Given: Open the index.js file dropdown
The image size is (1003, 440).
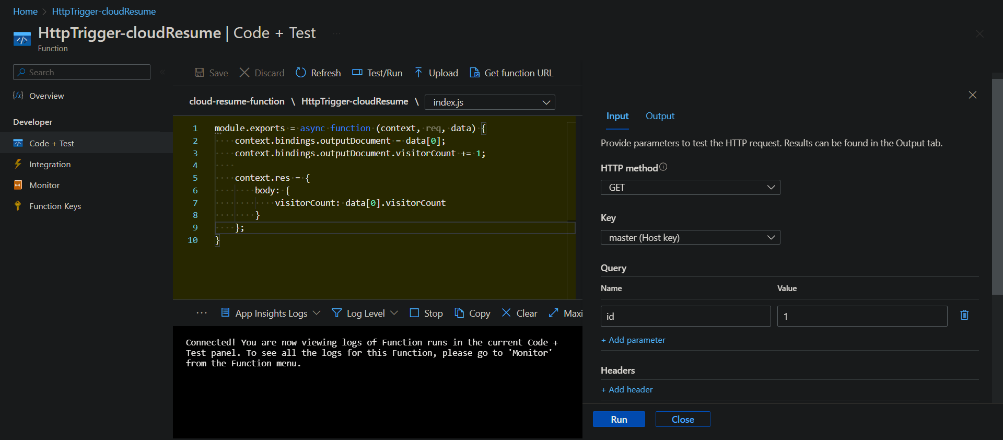Looking at the screenshot, I should [x=489, y=102].
